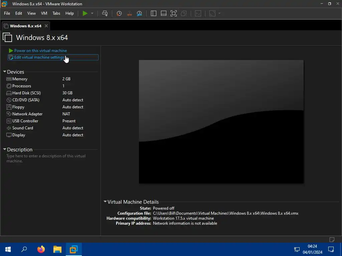342x256 pixels.
Task: Close the Windows 8.x x64 tab
Action: pos(46,26)
